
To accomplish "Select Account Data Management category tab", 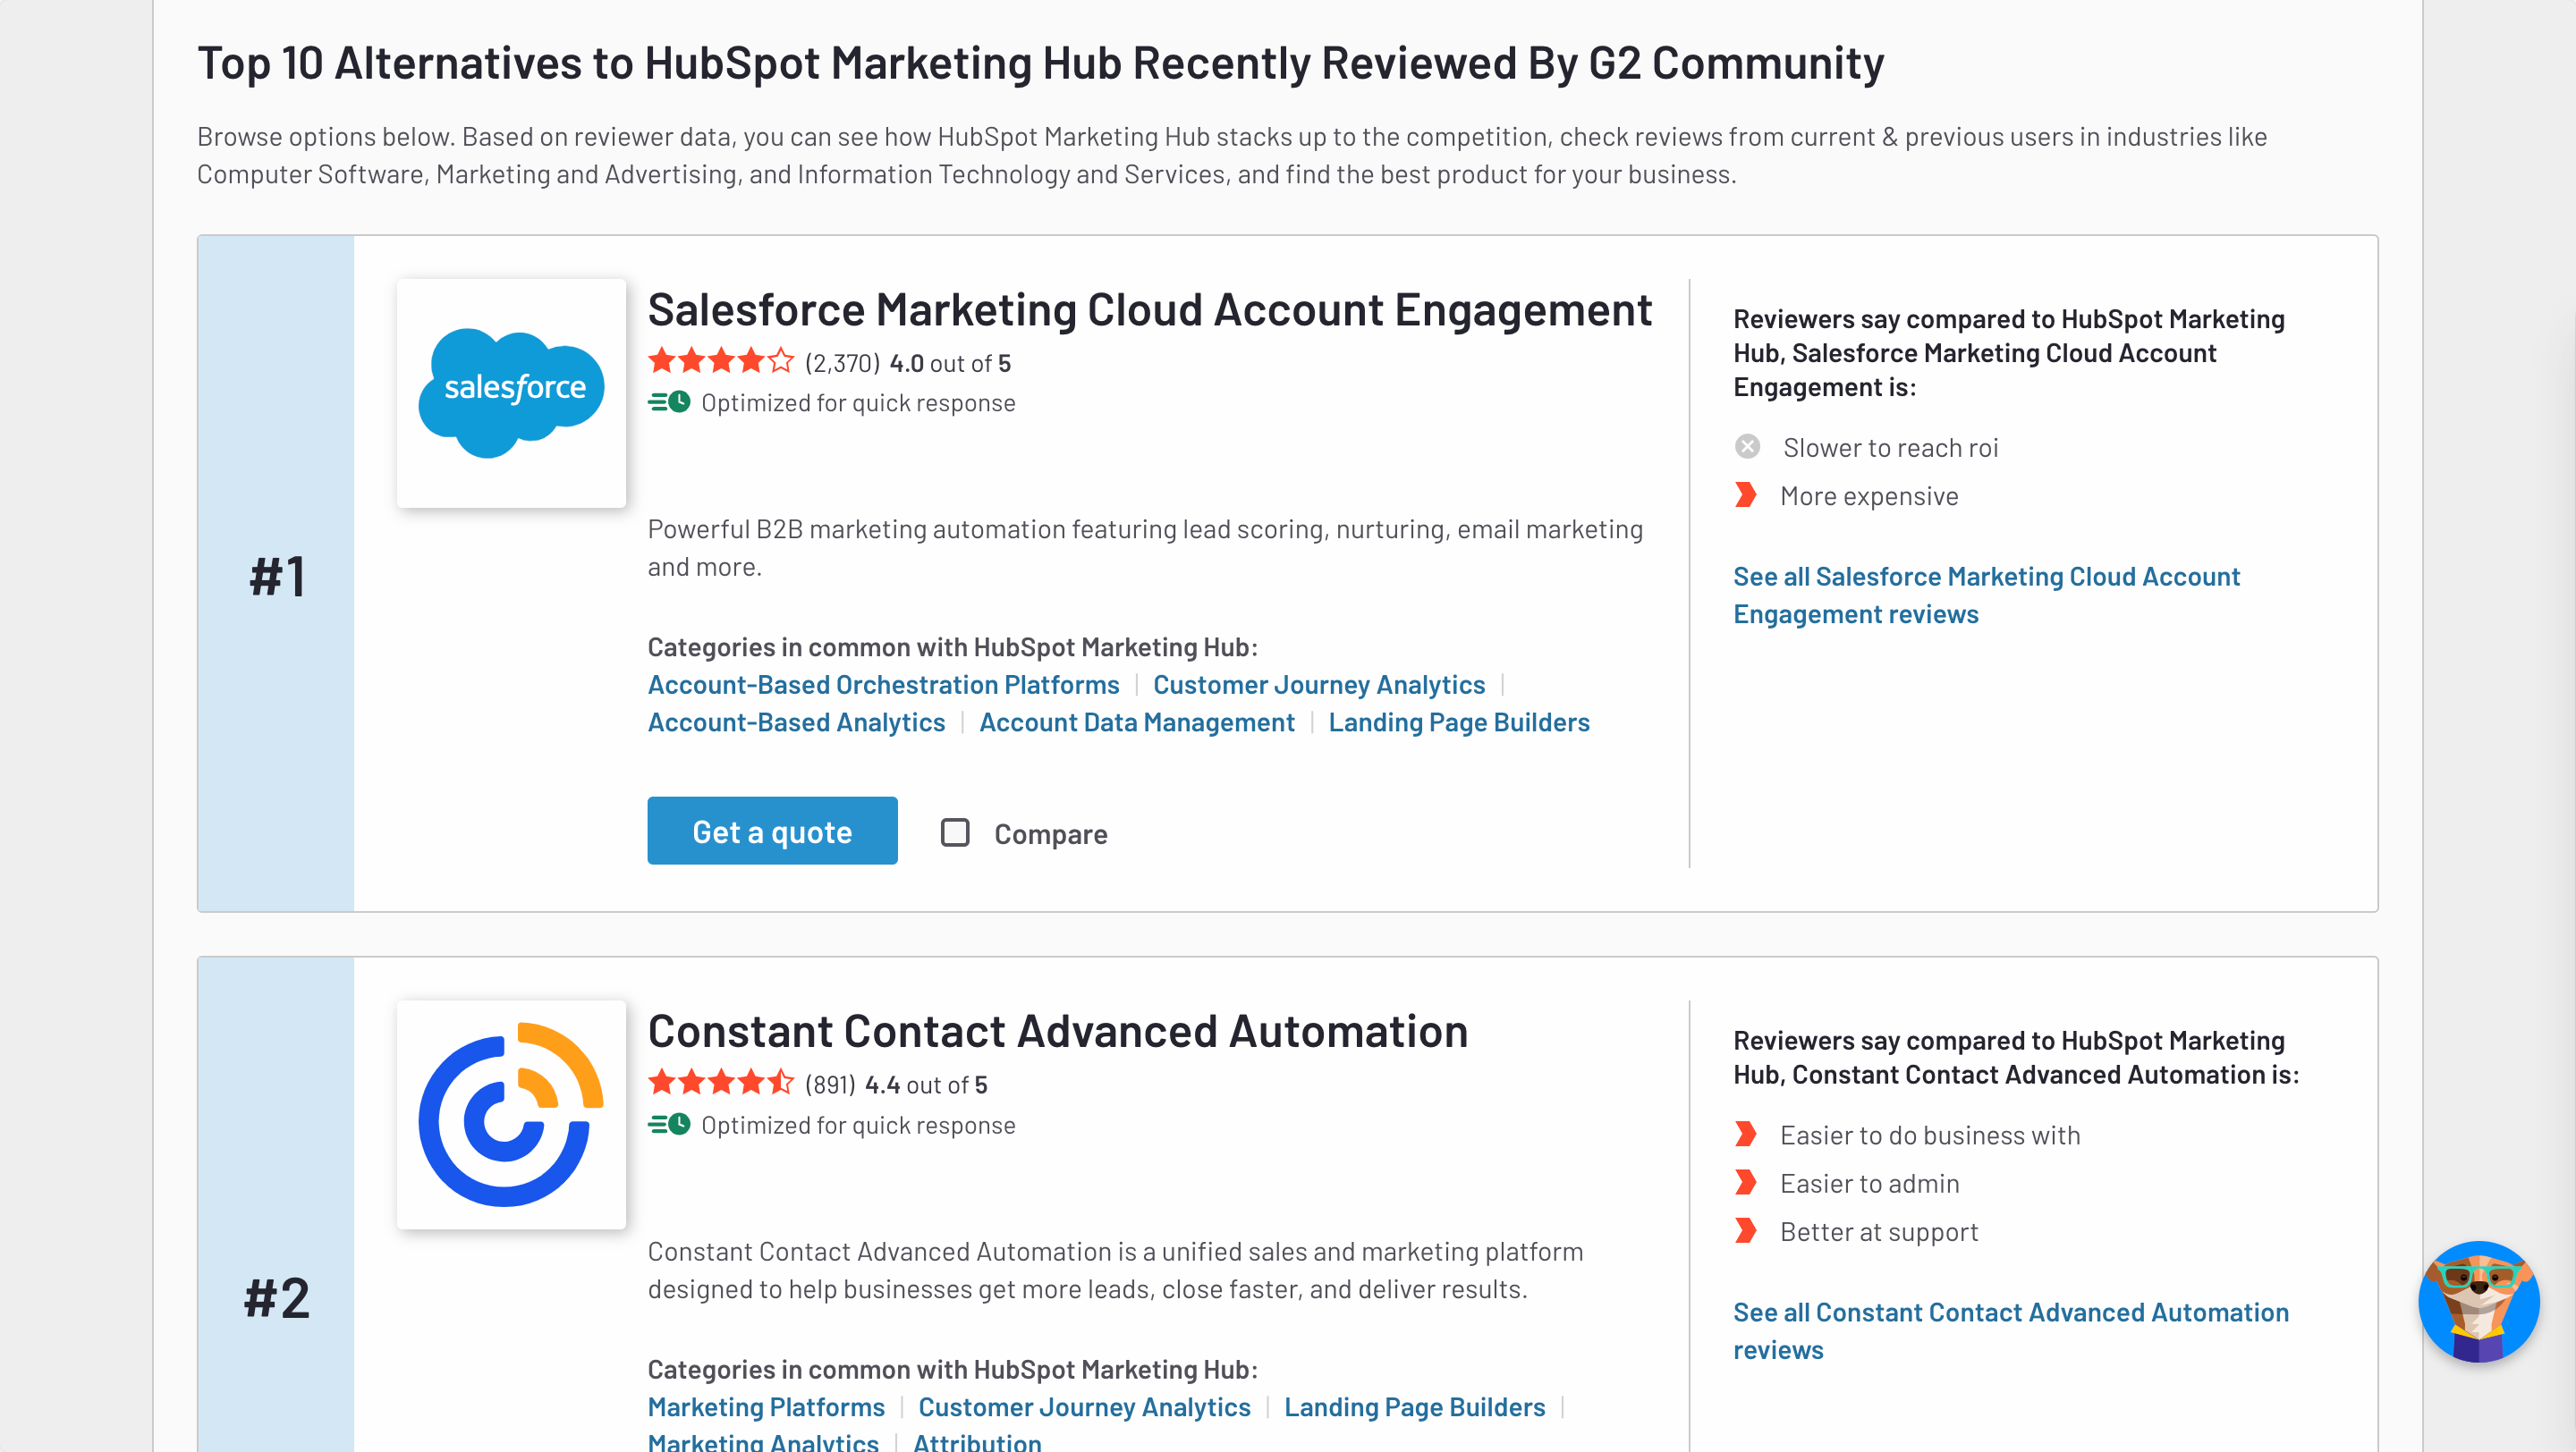I will [x=1138, y=722].
